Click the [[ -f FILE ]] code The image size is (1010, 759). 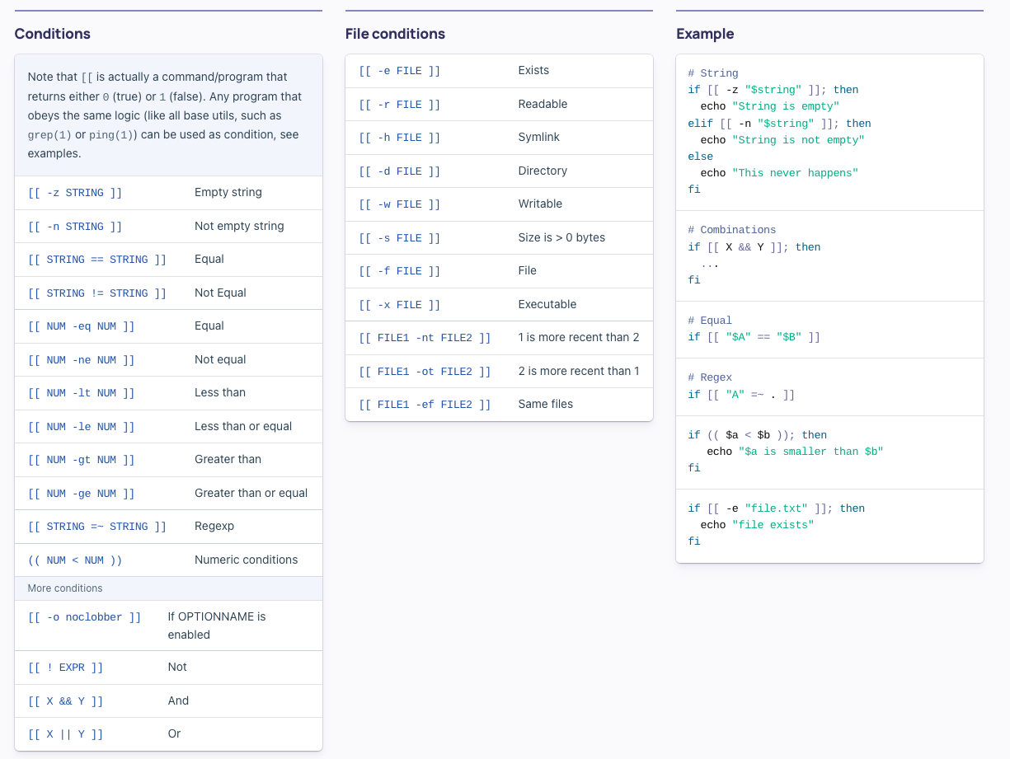[400, 271]
